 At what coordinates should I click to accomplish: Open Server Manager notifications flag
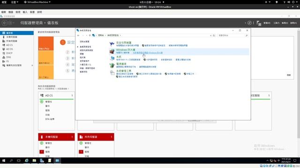259,23
